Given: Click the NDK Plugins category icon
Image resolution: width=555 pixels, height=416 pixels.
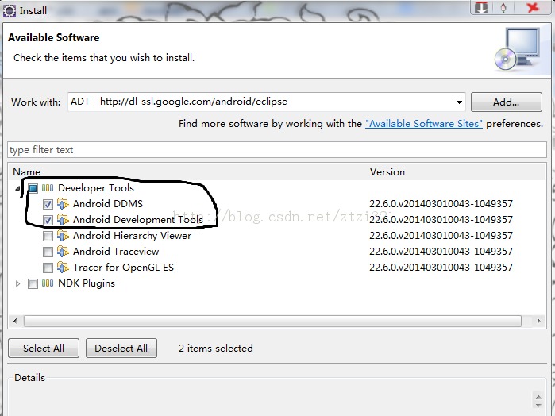Looking at the screenshot, I should [48, 283].
